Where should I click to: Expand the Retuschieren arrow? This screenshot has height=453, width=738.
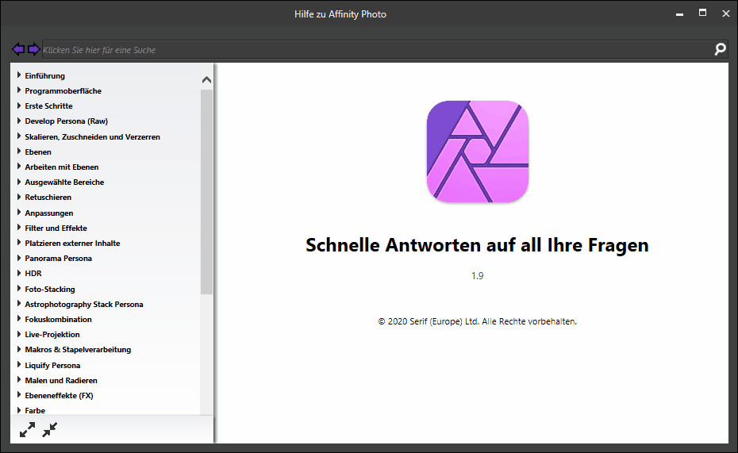pos(19,197)
